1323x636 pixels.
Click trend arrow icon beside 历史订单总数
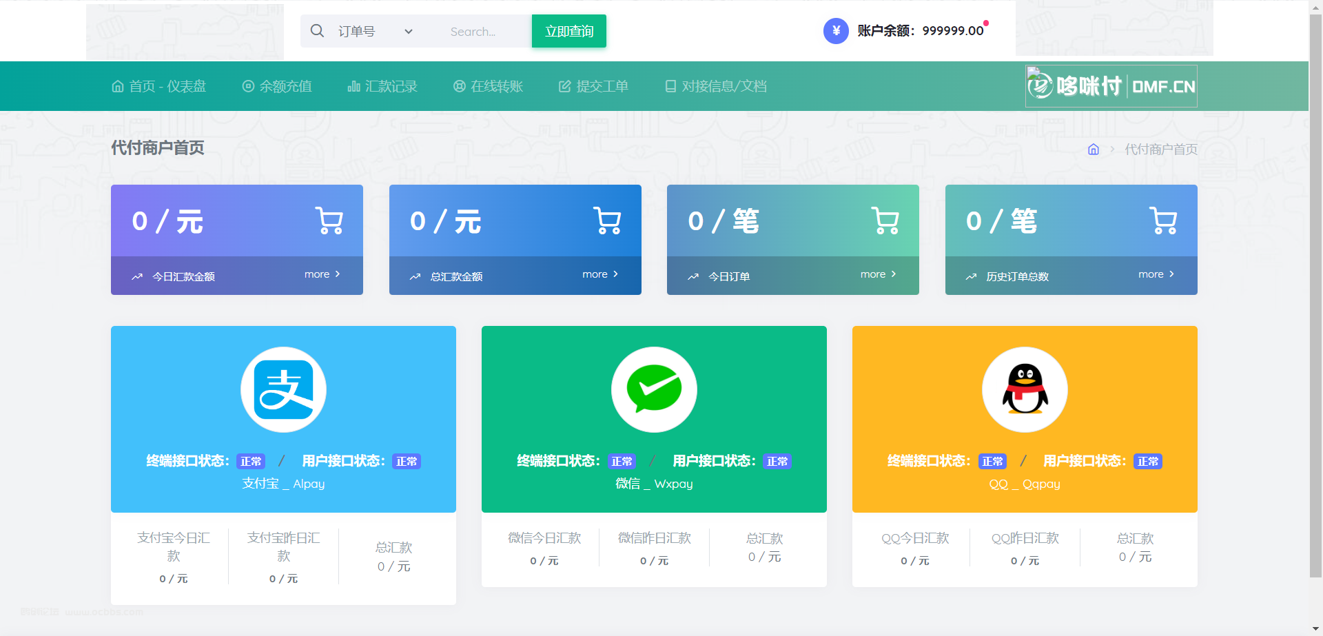coord(971,276)
